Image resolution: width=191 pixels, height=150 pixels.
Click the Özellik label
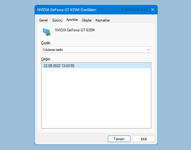pyautogui.click(x=46, y=43)
